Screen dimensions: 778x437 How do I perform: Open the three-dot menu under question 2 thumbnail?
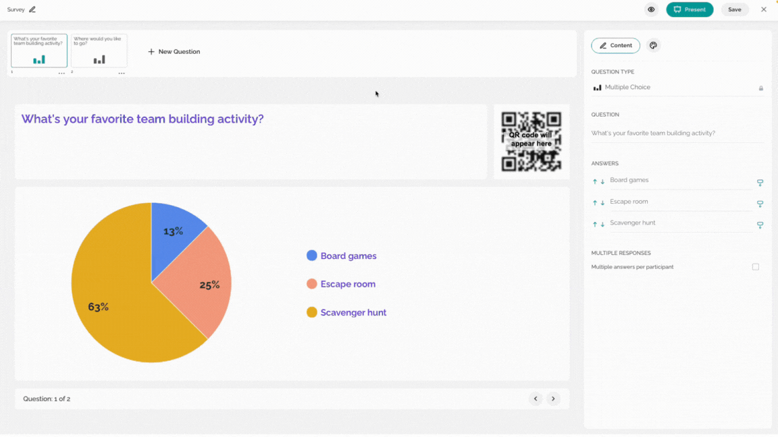pyautogui.click(x=122, y=74)
